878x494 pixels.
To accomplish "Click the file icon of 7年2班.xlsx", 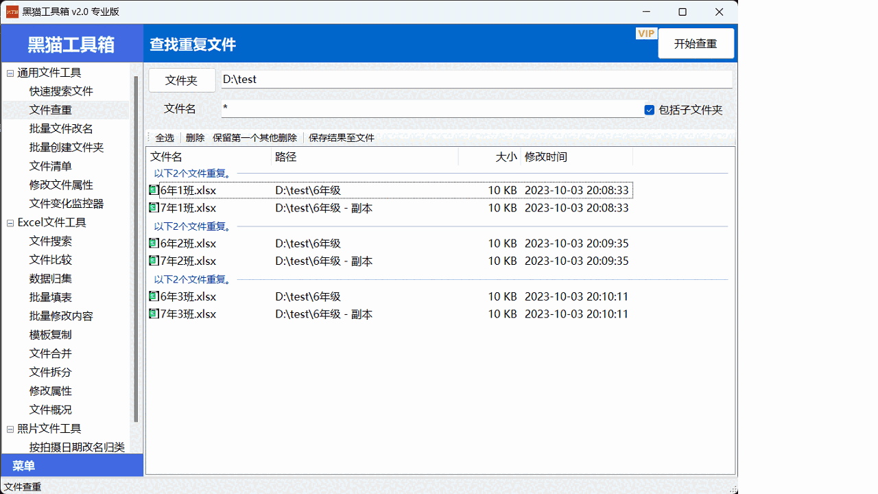I will 154,261.
